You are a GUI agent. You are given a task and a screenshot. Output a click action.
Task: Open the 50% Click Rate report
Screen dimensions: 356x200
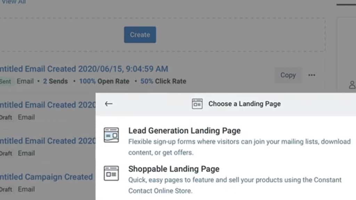tap(163, 81)
